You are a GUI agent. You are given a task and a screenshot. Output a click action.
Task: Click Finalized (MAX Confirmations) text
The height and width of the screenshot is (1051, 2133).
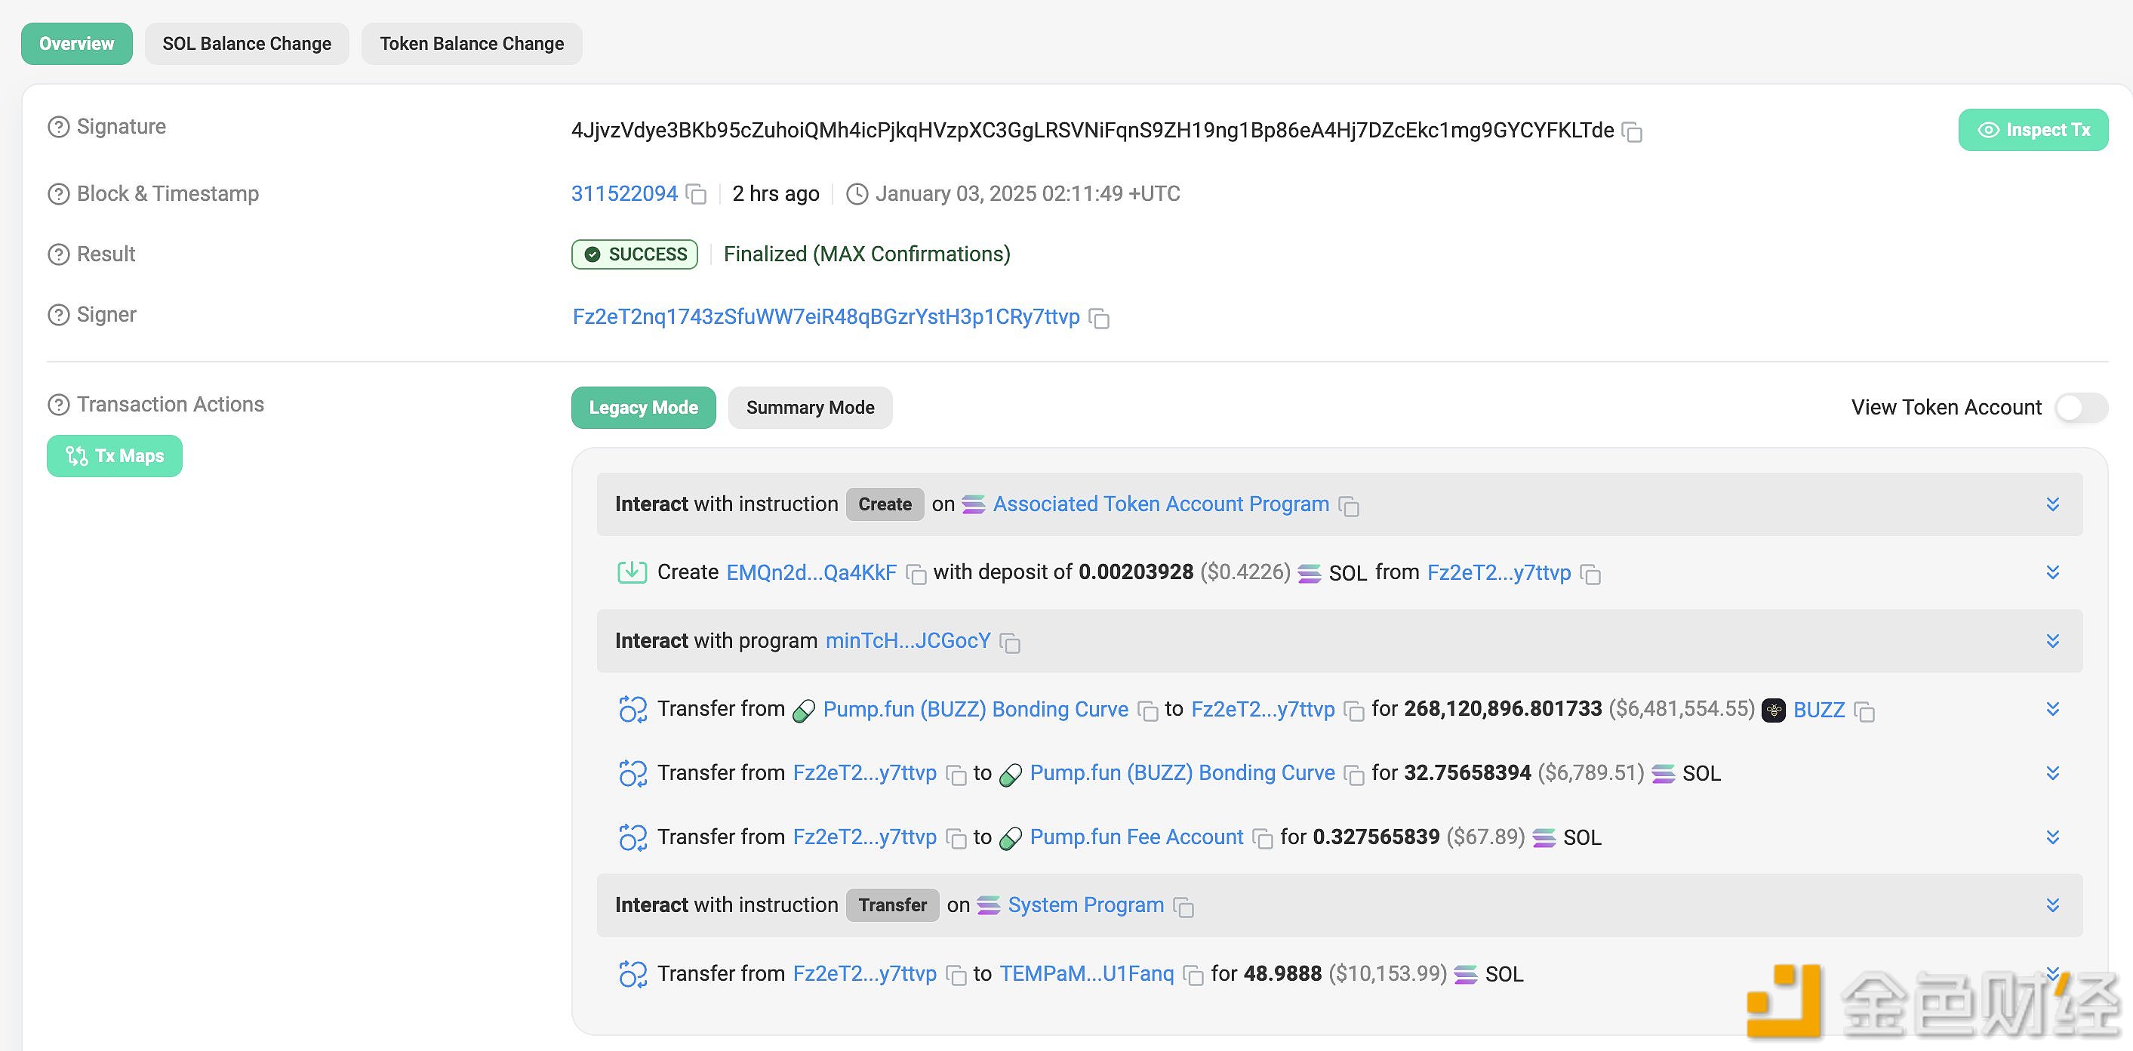tap(867, 254)
